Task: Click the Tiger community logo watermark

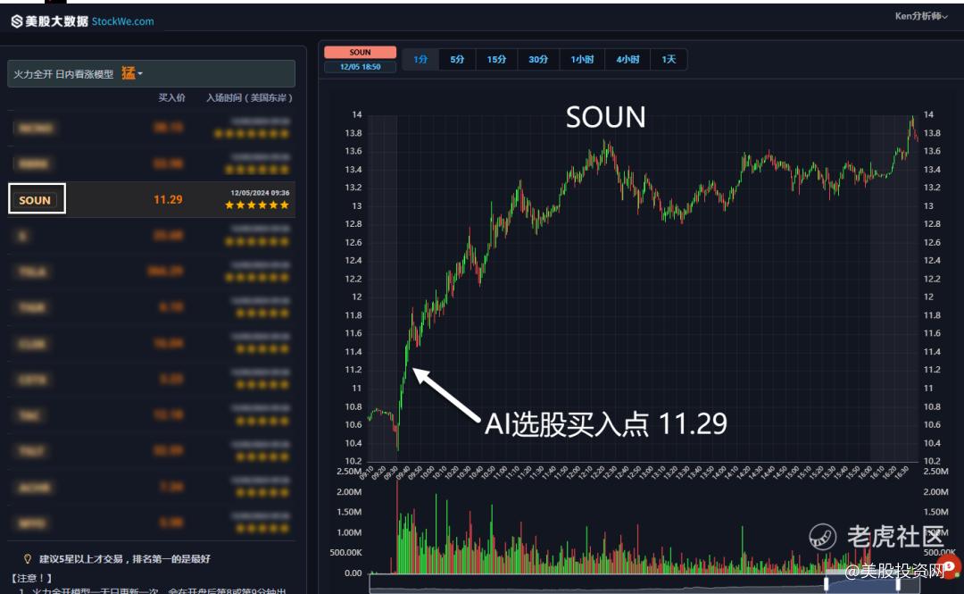Action: (823, 536)
